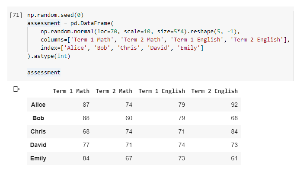Viewport: 294px width, 169px height.
Task: Click the Term 2 Math column header
Action: pos(114,91)
